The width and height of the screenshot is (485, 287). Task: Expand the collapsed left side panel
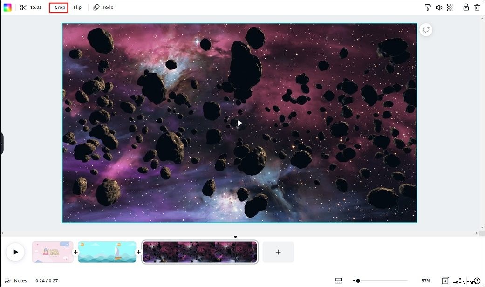[2, 143]
